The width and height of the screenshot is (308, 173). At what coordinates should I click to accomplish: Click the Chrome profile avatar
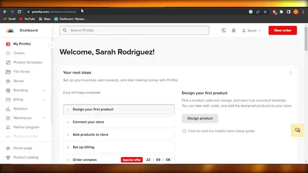click(296, 12)
